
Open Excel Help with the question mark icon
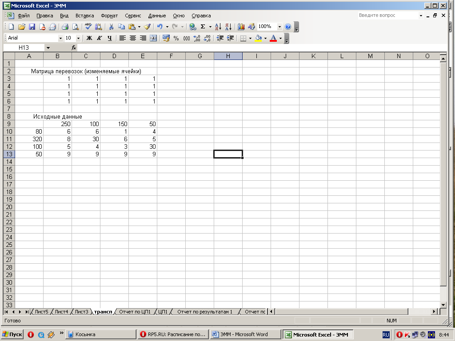tap(288, 27)
